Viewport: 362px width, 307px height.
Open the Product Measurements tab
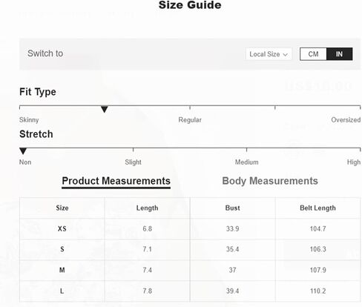coord(116,181)
